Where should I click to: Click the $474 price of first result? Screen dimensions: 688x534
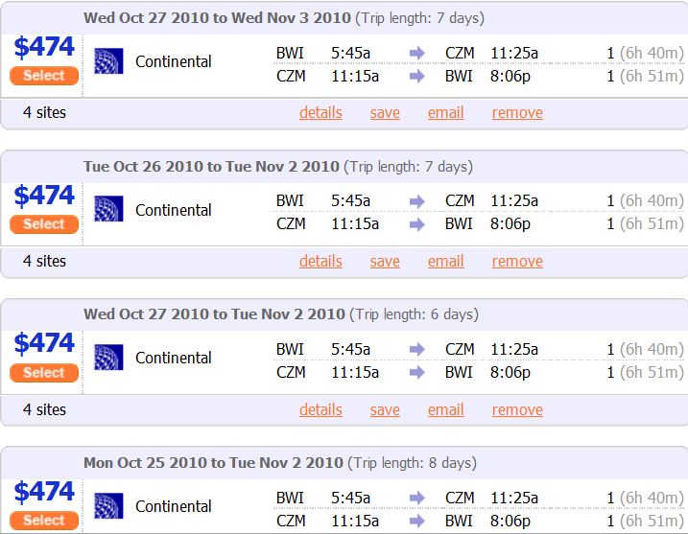pos(44,46)
